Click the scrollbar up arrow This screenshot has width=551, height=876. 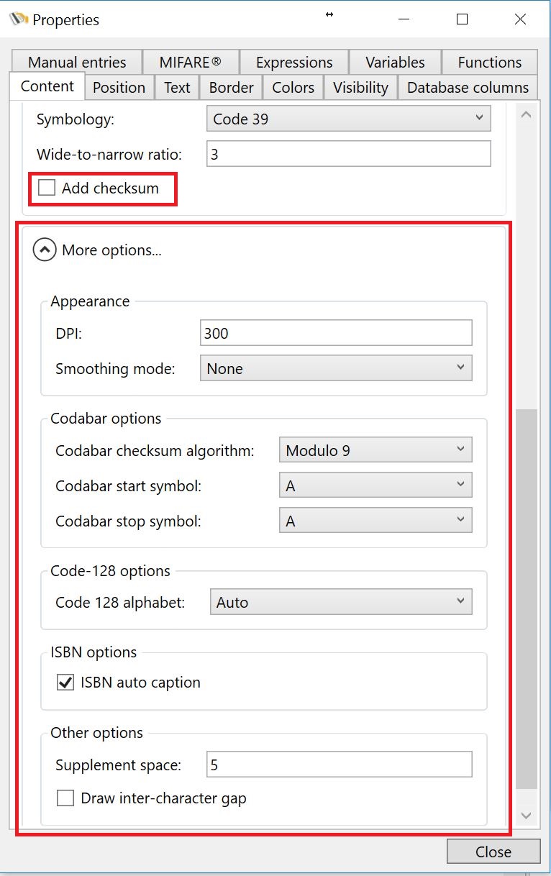click(527, 115)
